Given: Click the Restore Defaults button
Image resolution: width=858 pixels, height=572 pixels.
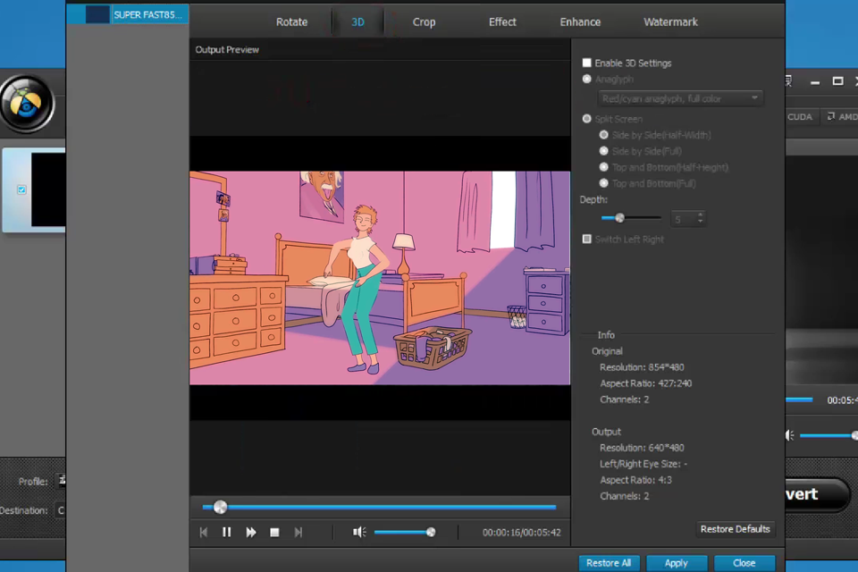Looking at the screenshot, I should [735, 529].
